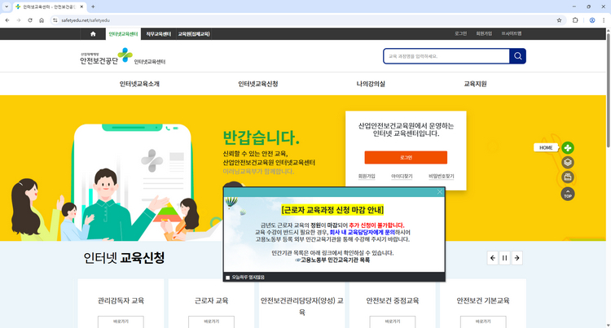Select the 인터넷교육센터 tab
The width and height of the screenshot is (611, 328).
point(123,34)
